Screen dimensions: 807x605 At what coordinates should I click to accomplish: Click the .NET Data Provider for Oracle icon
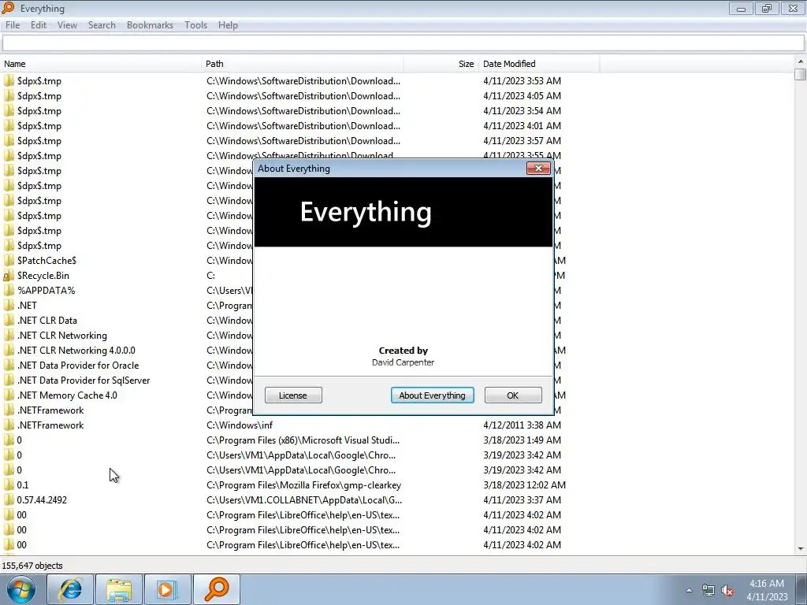[9, 366]
